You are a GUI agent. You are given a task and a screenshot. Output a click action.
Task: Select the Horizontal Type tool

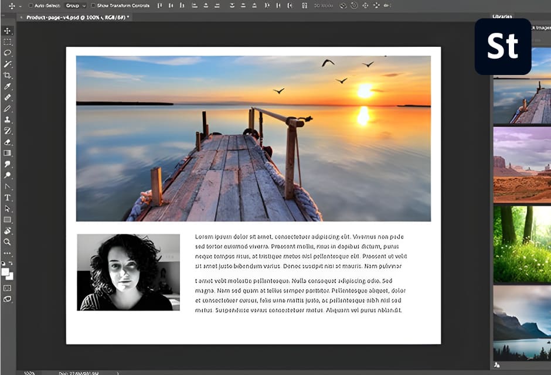point(7,197)
